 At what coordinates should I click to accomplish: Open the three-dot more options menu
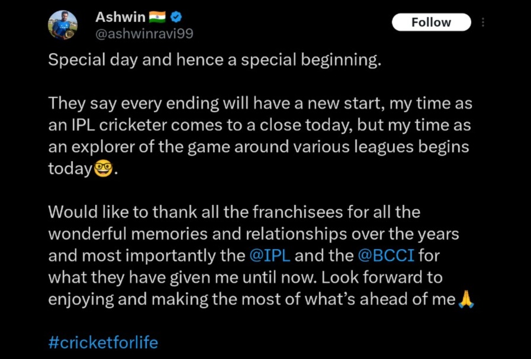pyautogui.click(x=483, y=22)
